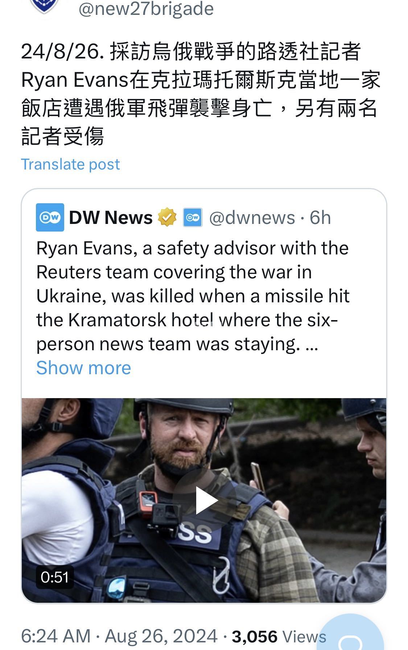
Task: Open the 3,056 Views count
Action: (279, 636)
